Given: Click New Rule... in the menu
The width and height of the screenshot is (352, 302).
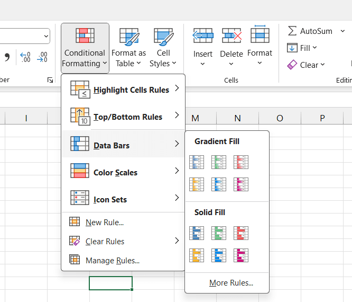Looking at the screenshot, I should click(x=105, y=223).
